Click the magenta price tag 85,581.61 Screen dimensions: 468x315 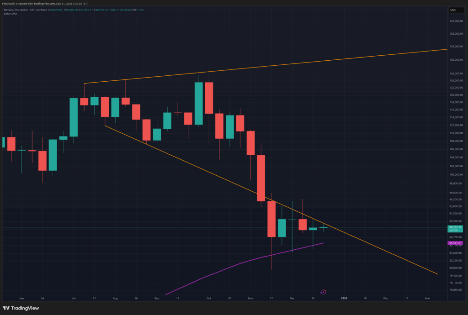tap(454, 243)
